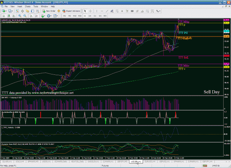The image size is (231, 168).
Task: Switch to the EURUSD,H4 chart tab
Action: pos(150,161)
